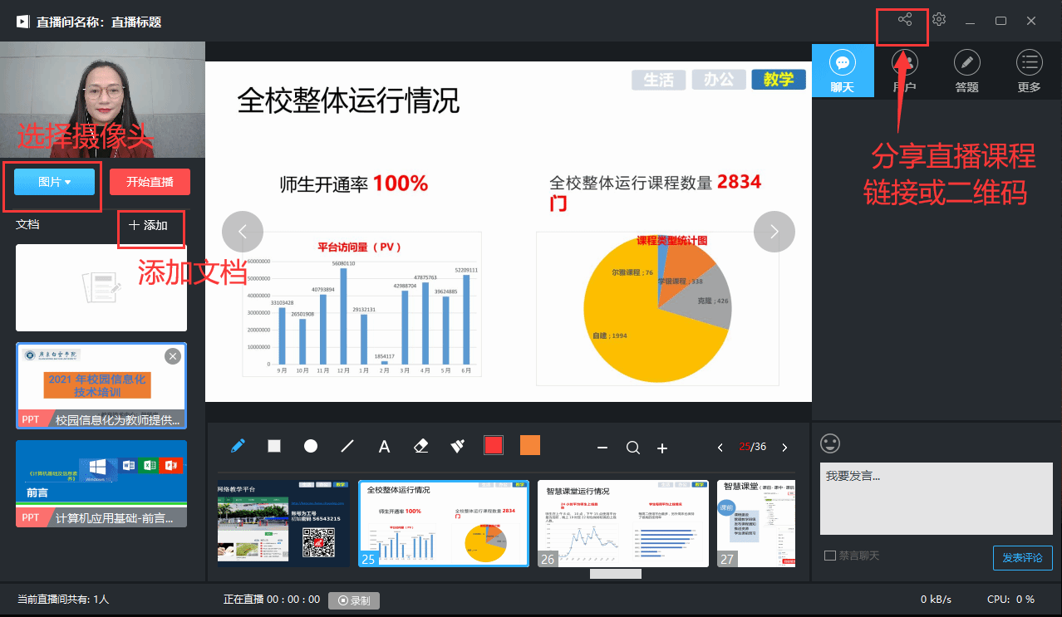Select the pencil drawing tool

[x=238, y=446]
